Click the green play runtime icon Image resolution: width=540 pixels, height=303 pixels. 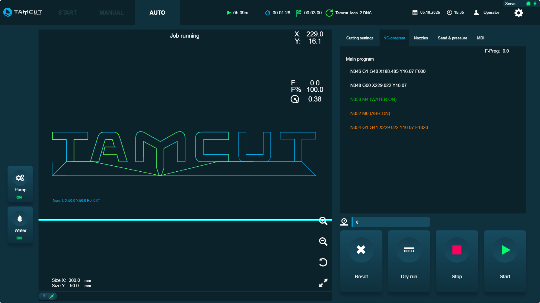229,13
